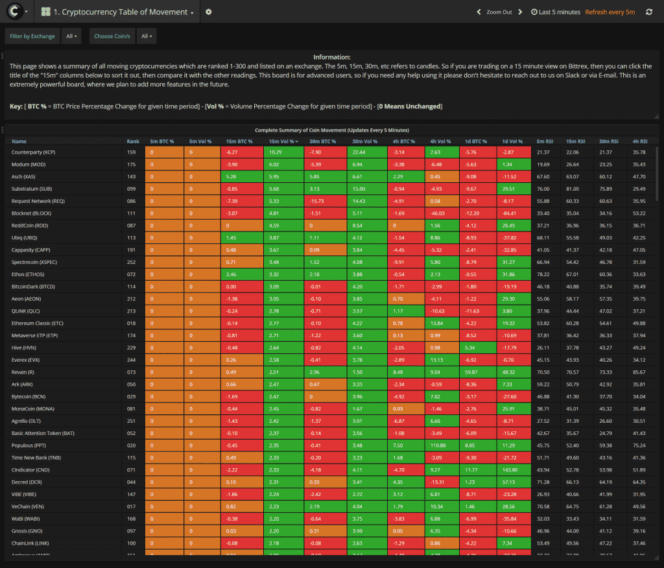Click the '81.00' value in the 15m RSI column
Screen dimensions: 664x568
click(573, 189)
